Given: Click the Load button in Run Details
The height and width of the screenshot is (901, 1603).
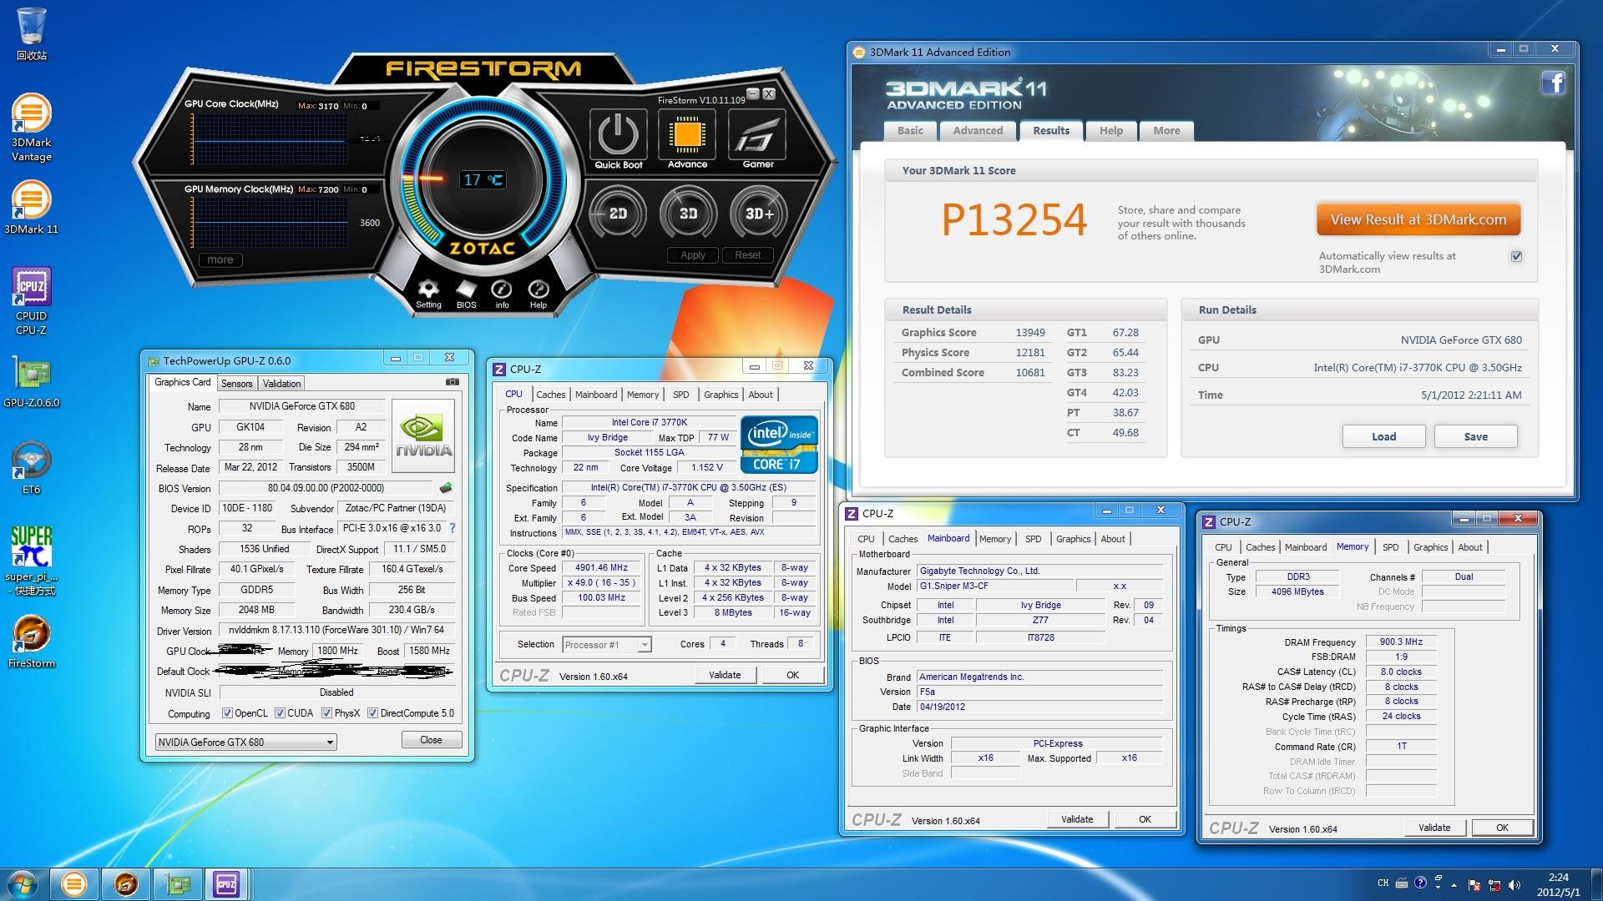Looking at the screenshot, I should 1383,436.
